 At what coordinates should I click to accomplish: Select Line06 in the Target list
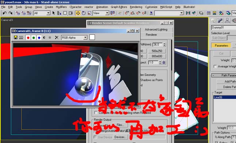pos(225,97)
